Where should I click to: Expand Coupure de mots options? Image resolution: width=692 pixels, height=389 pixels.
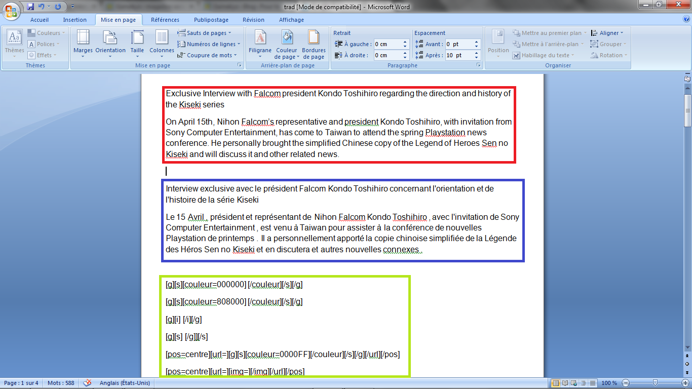click(x=206, y=55)
